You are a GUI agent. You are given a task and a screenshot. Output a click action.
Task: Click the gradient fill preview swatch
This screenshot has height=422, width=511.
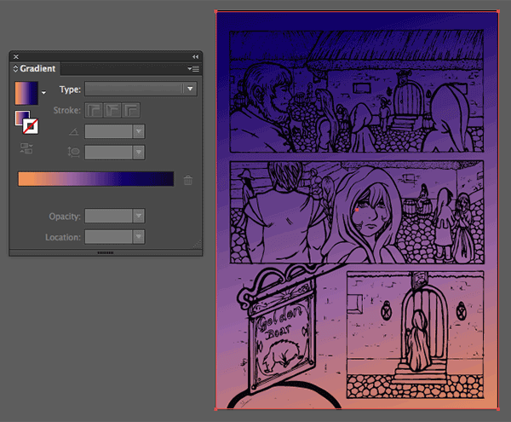pos(26,92)
